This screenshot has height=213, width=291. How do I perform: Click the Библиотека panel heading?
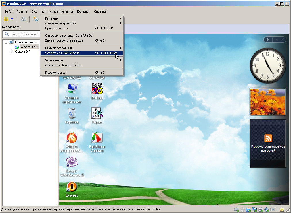[11, 27]
